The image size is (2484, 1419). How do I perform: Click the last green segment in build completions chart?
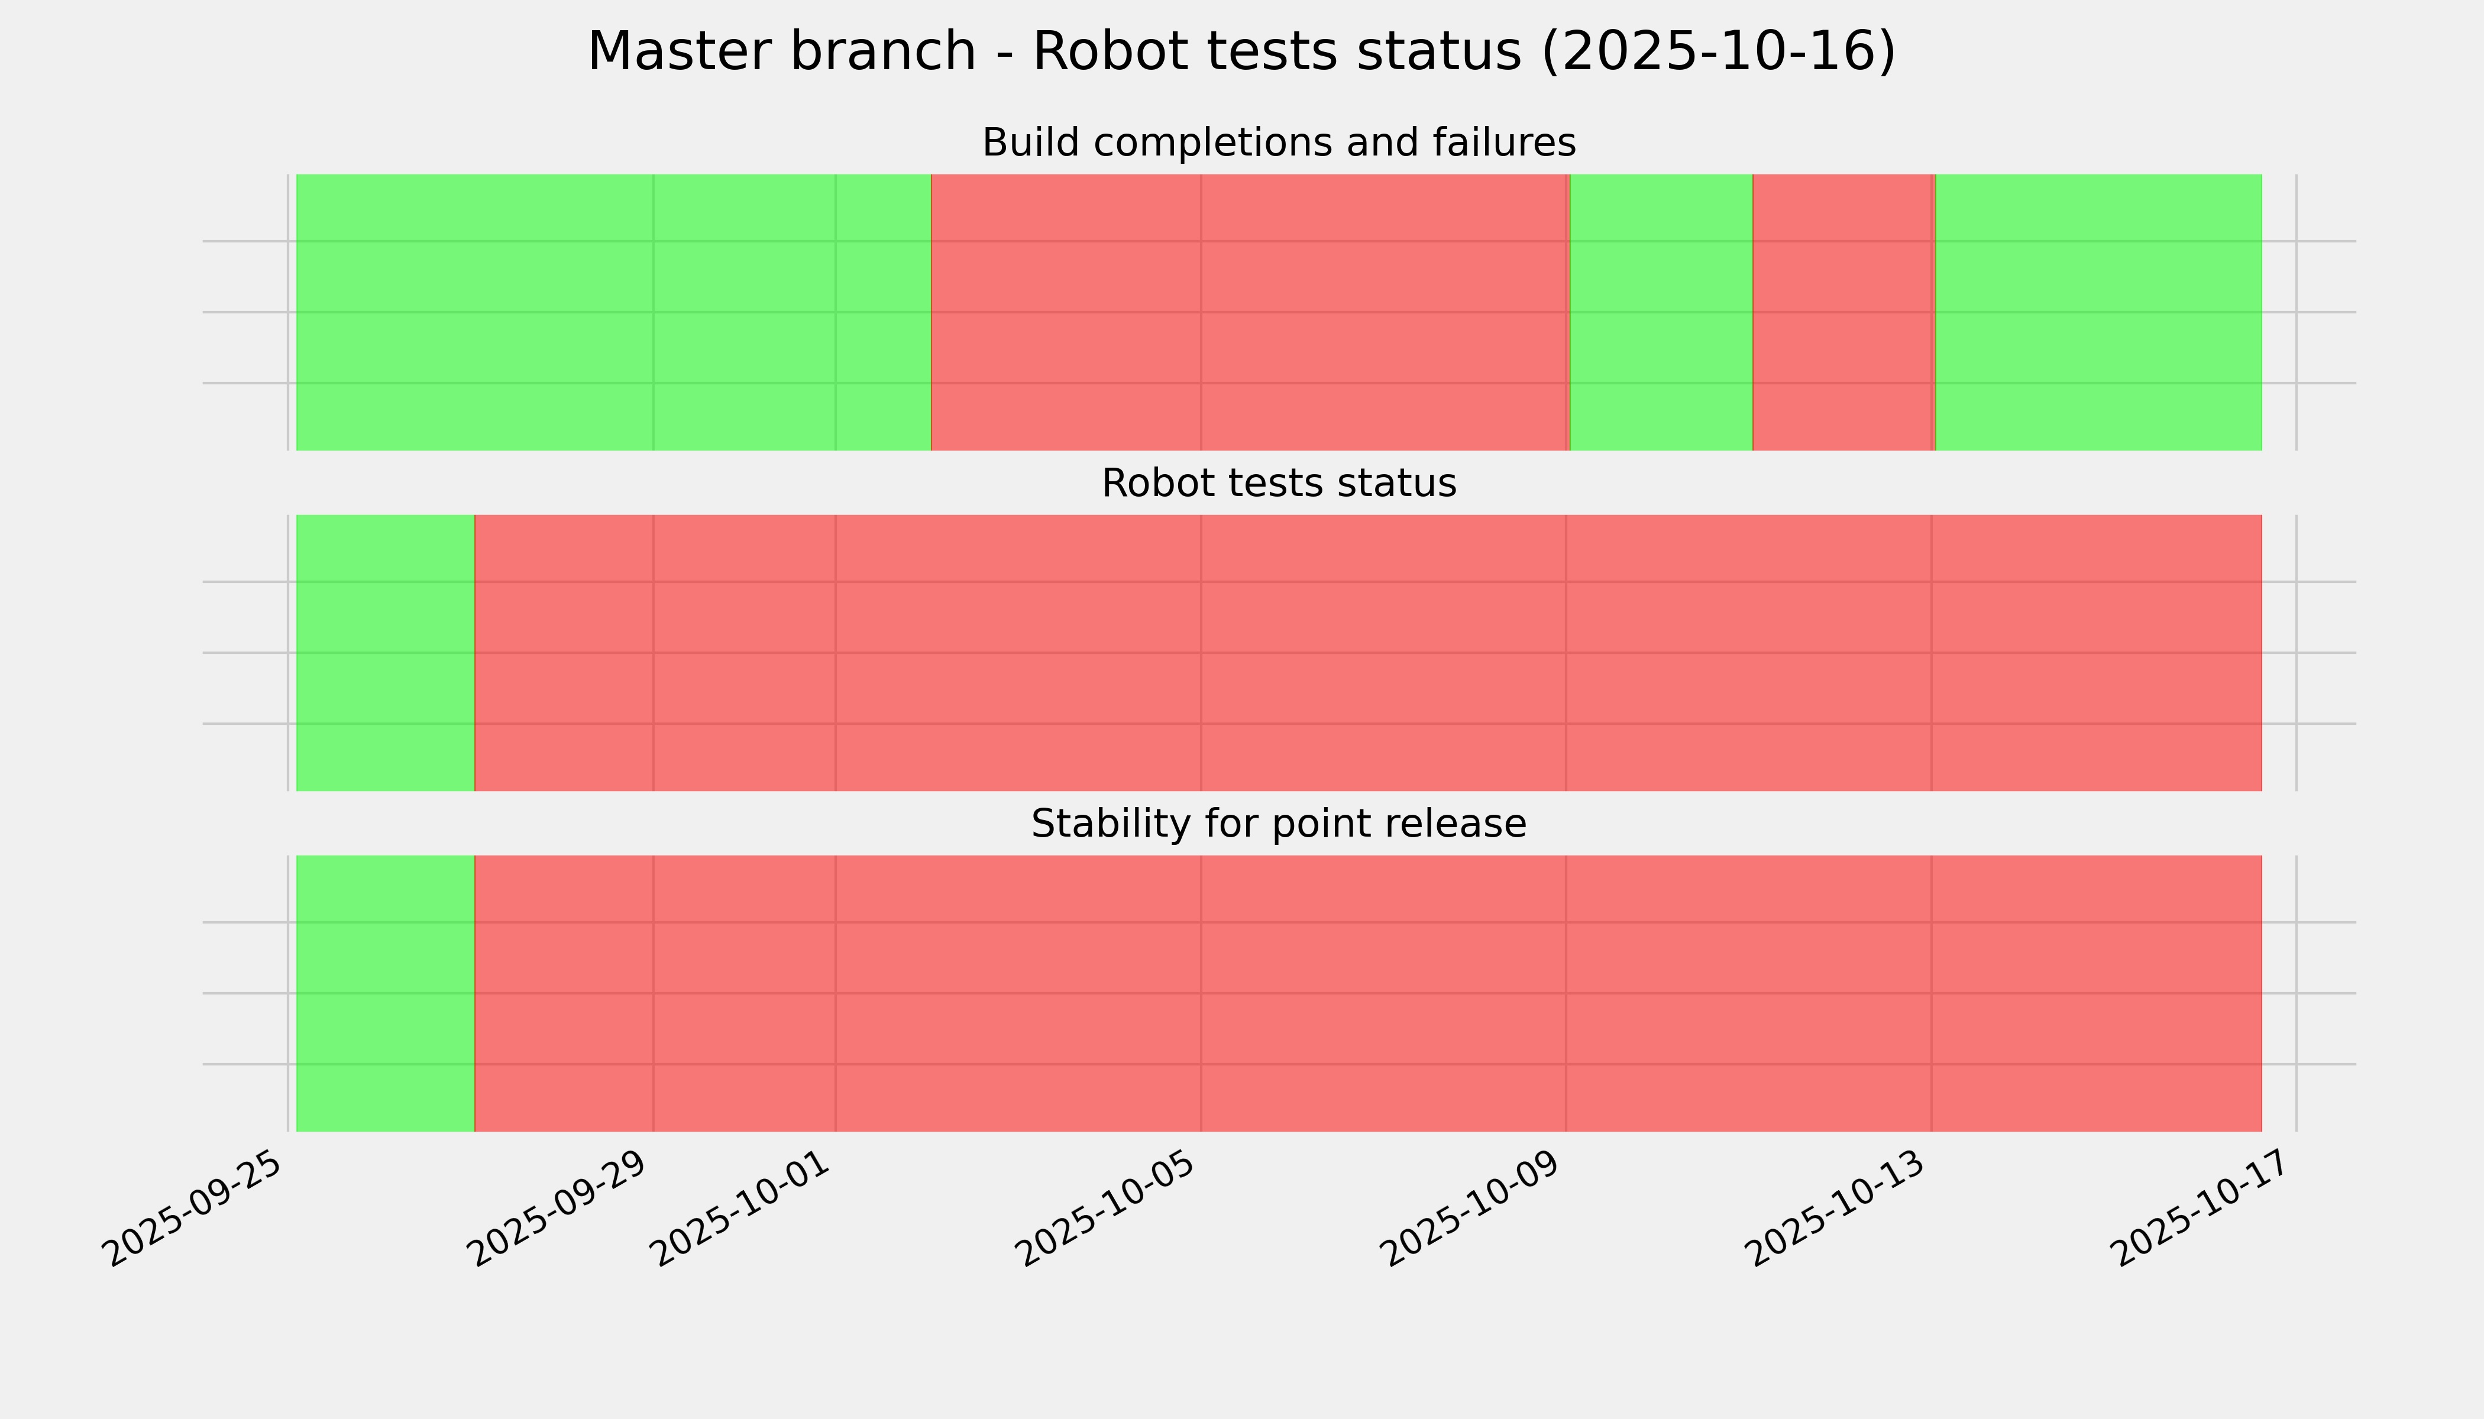[2098, 312]
